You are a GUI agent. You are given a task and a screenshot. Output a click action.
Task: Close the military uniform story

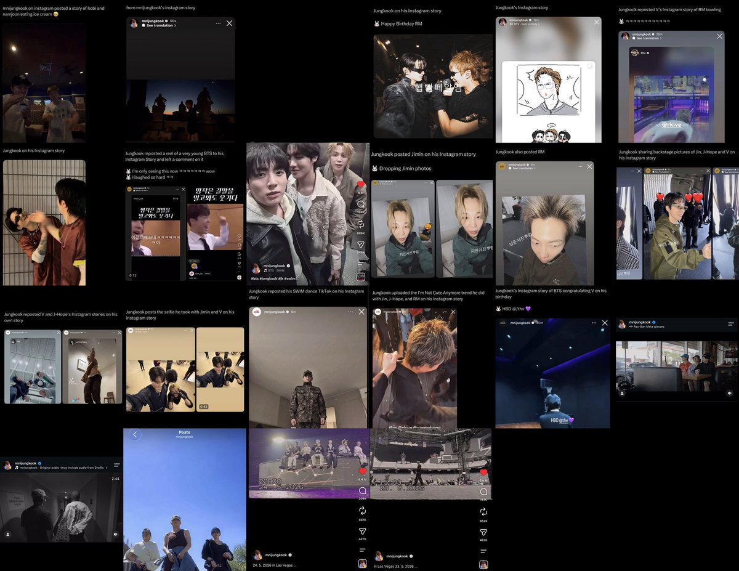point(361,312)
